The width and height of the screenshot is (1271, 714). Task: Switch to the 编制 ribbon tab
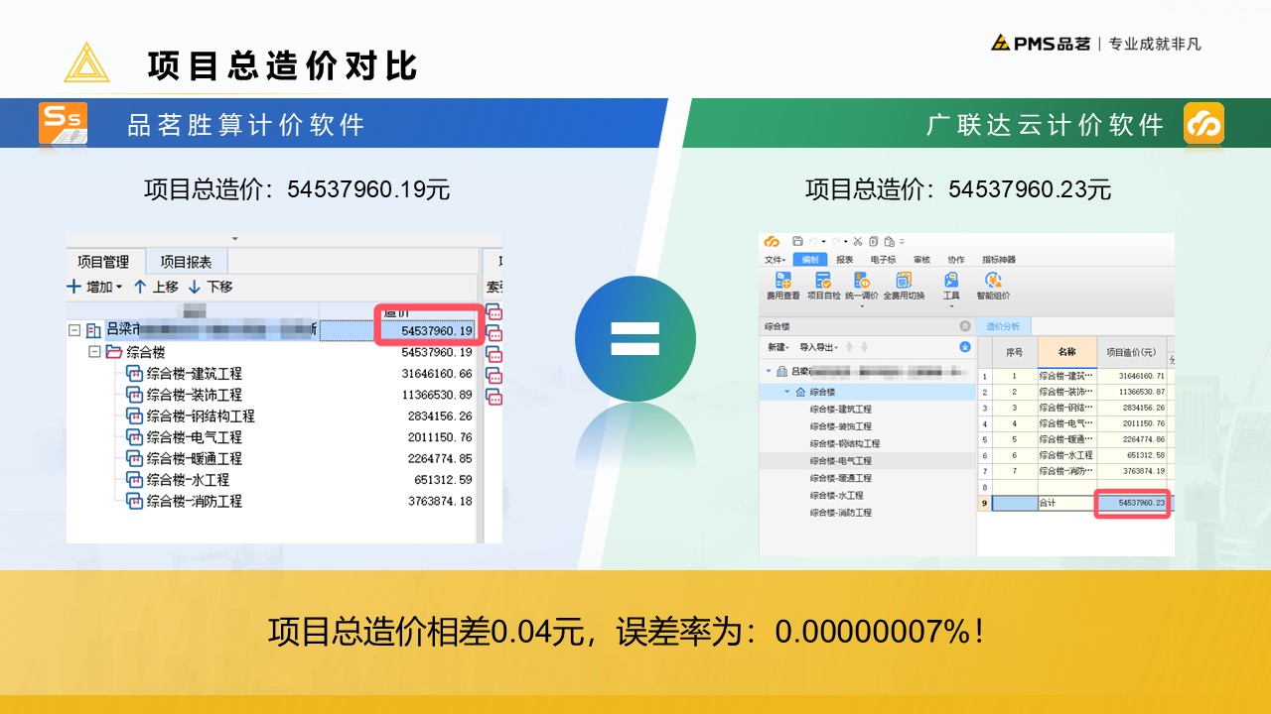(810, 260)
